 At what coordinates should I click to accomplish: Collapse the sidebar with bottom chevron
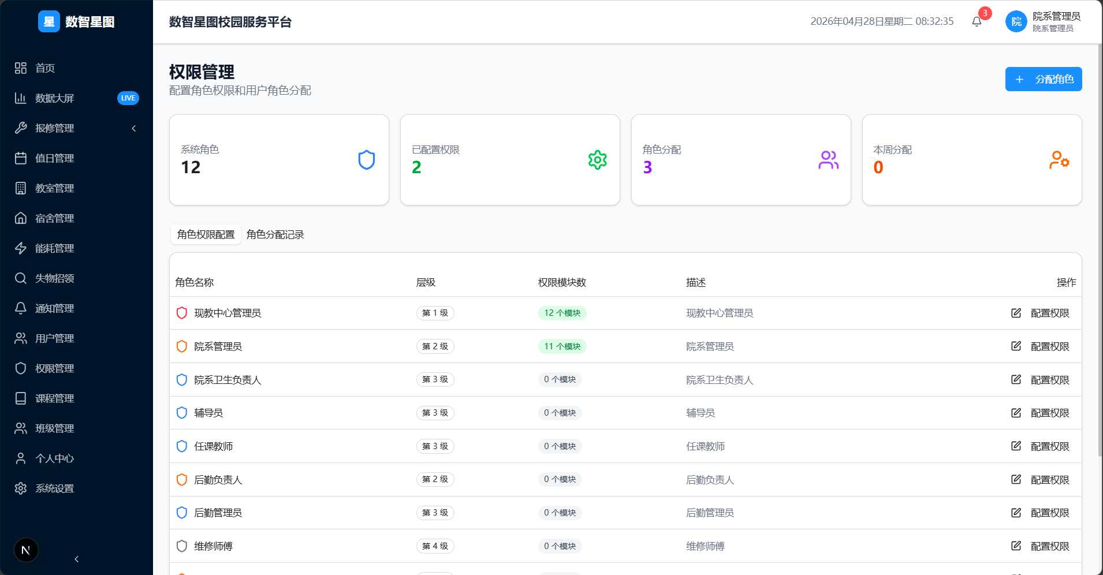[77, 559]
